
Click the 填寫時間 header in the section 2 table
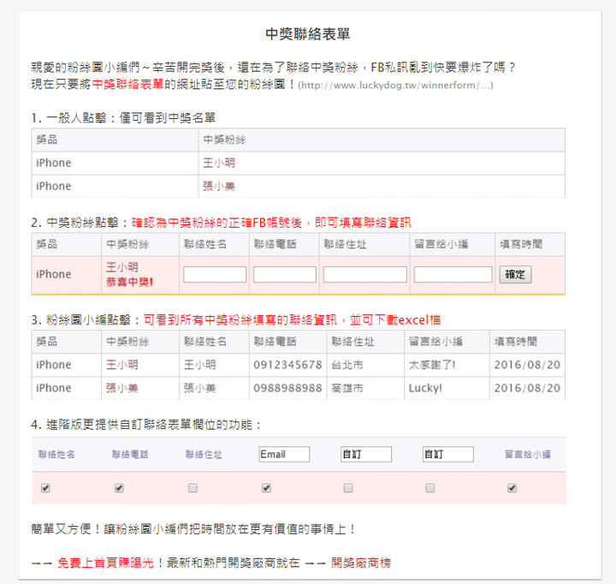[x=521, y=244]
